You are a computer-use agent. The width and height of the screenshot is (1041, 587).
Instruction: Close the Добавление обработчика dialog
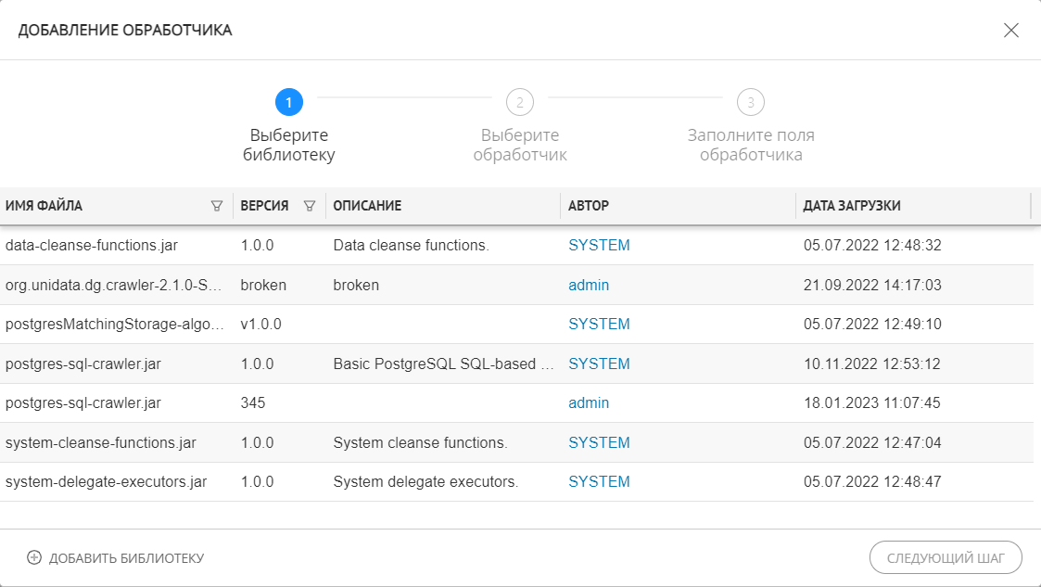[x=1010, y=30]
